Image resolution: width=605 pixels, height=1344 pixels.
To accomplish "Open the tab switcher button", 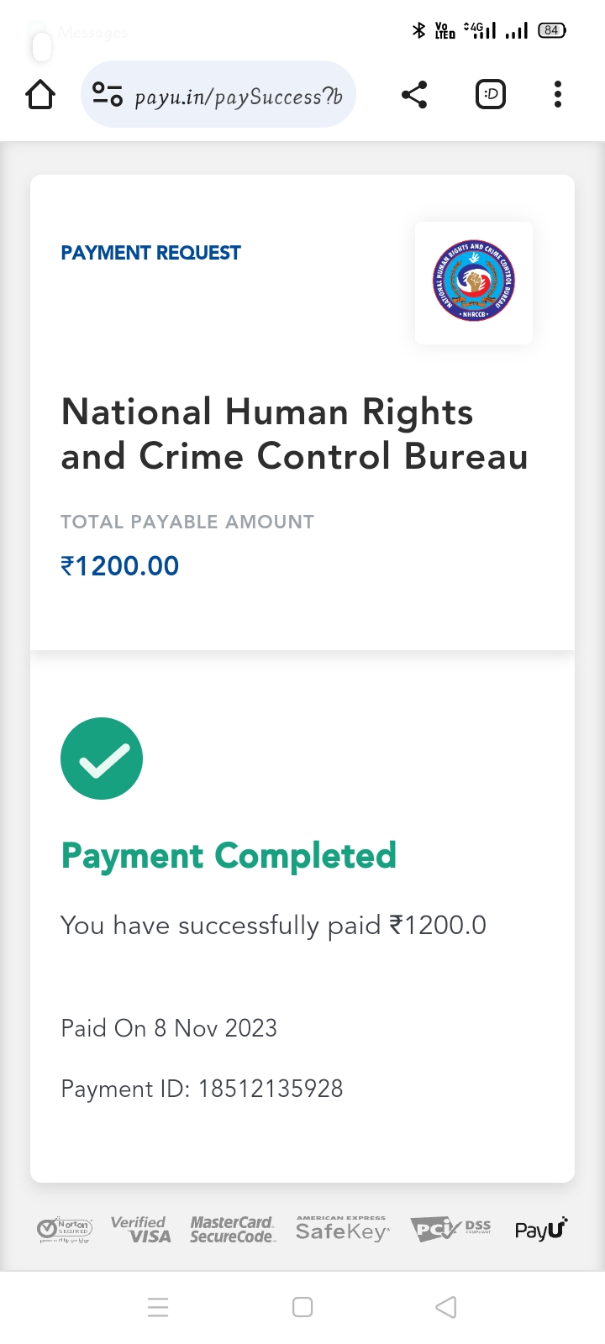I will pos(491,94).
